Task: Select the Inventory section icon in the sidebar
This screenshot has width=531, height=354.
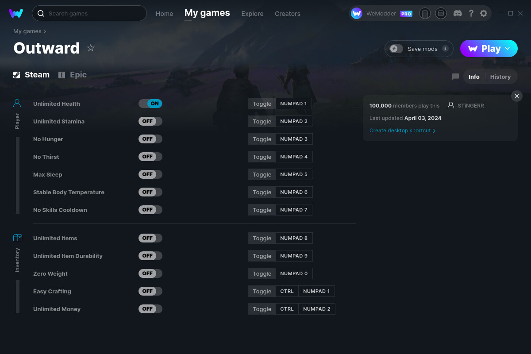Action: [x=18, y=238]
